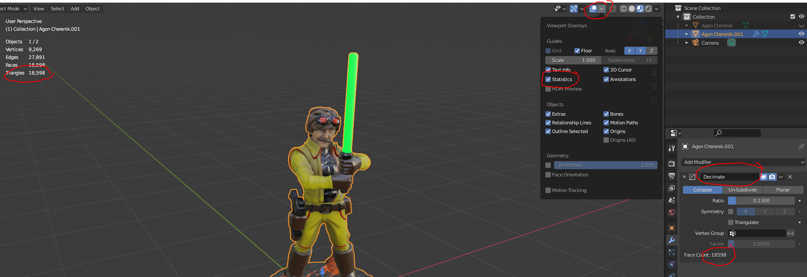The height and width of the screenshot is (277, 807).
Task: Enable the Face Orientation overlay
Action: point(548,175)
